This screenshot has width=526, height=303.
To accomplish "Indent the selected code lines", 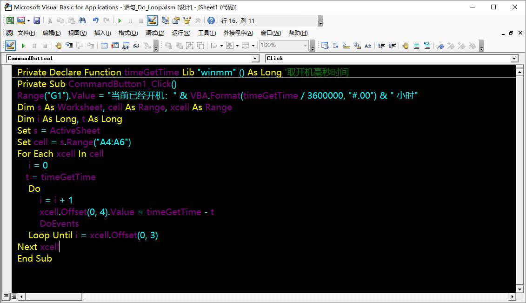I will coord(381,46).
